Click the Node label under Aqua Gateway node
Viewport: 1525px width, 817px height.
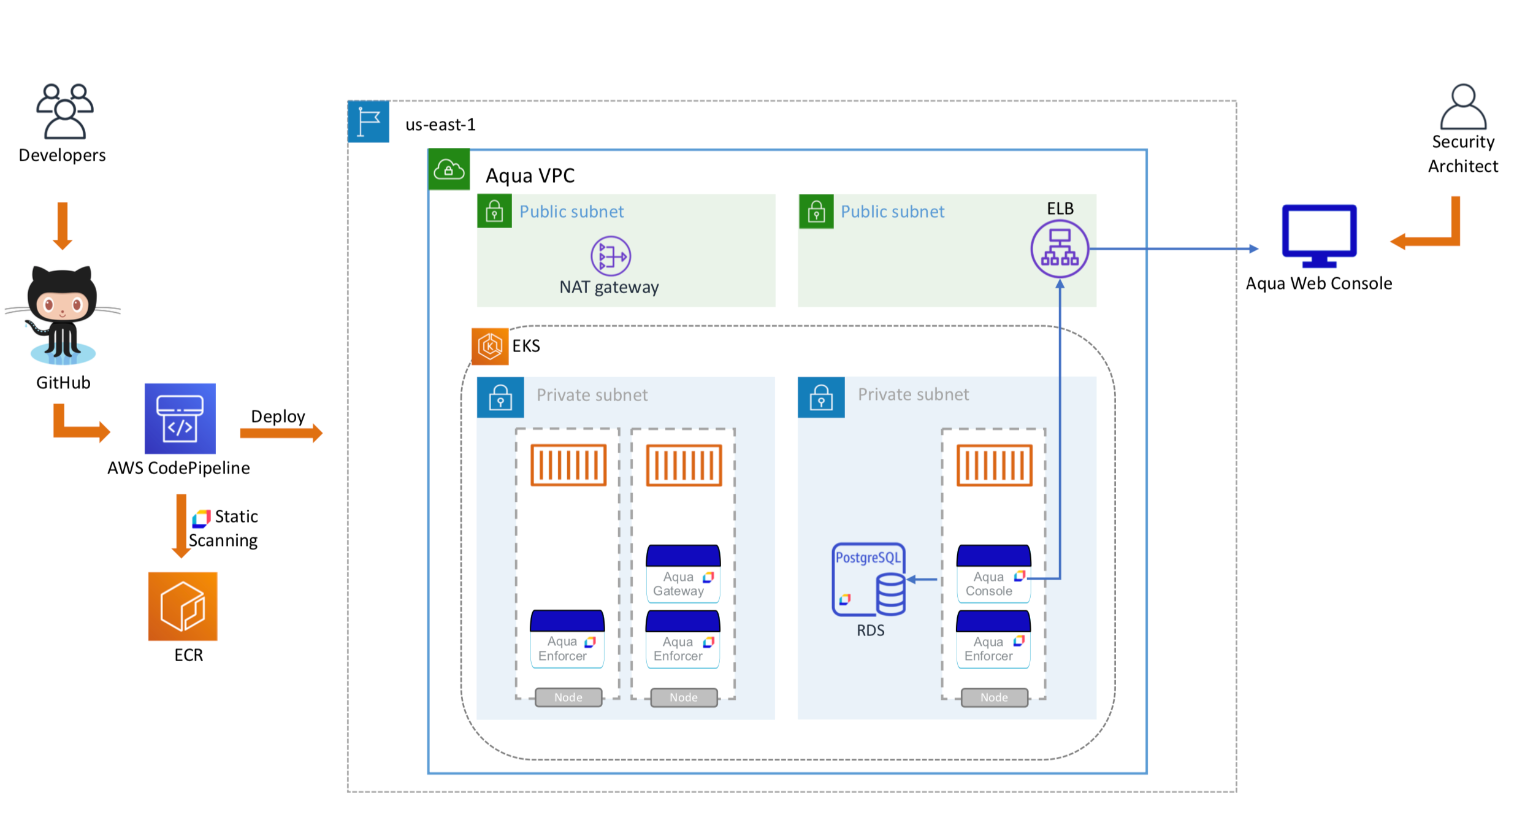tap(684, 697)
